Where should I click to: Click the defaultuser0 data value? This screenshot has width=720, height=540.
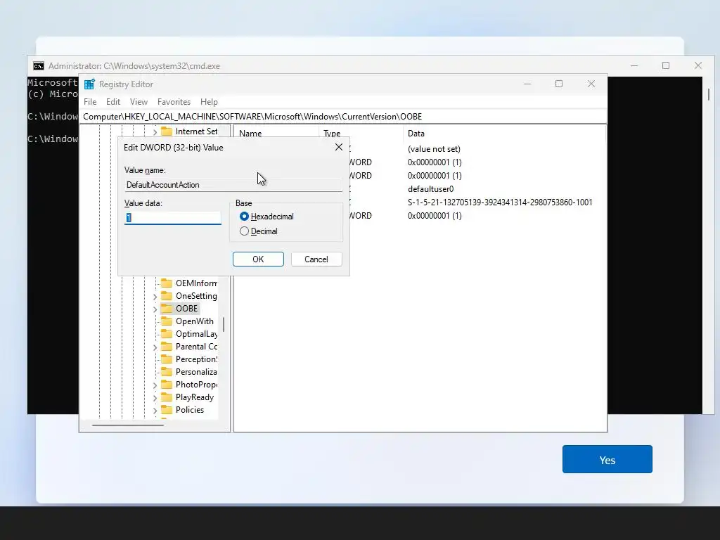[431, 189]
